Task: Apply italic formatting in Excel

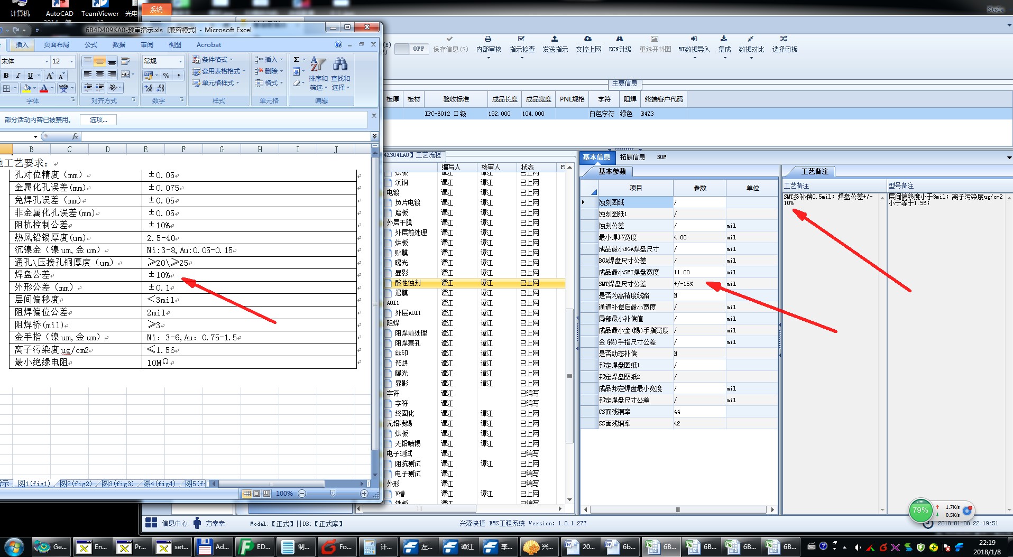Action: point(18,76)
